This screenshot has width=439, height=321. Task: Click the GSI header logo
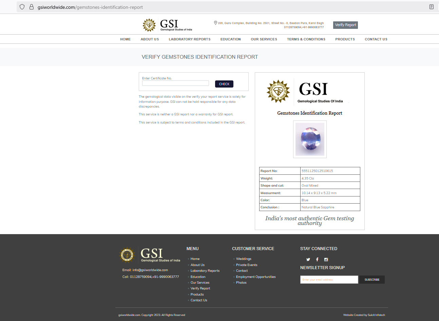(167, 25)
